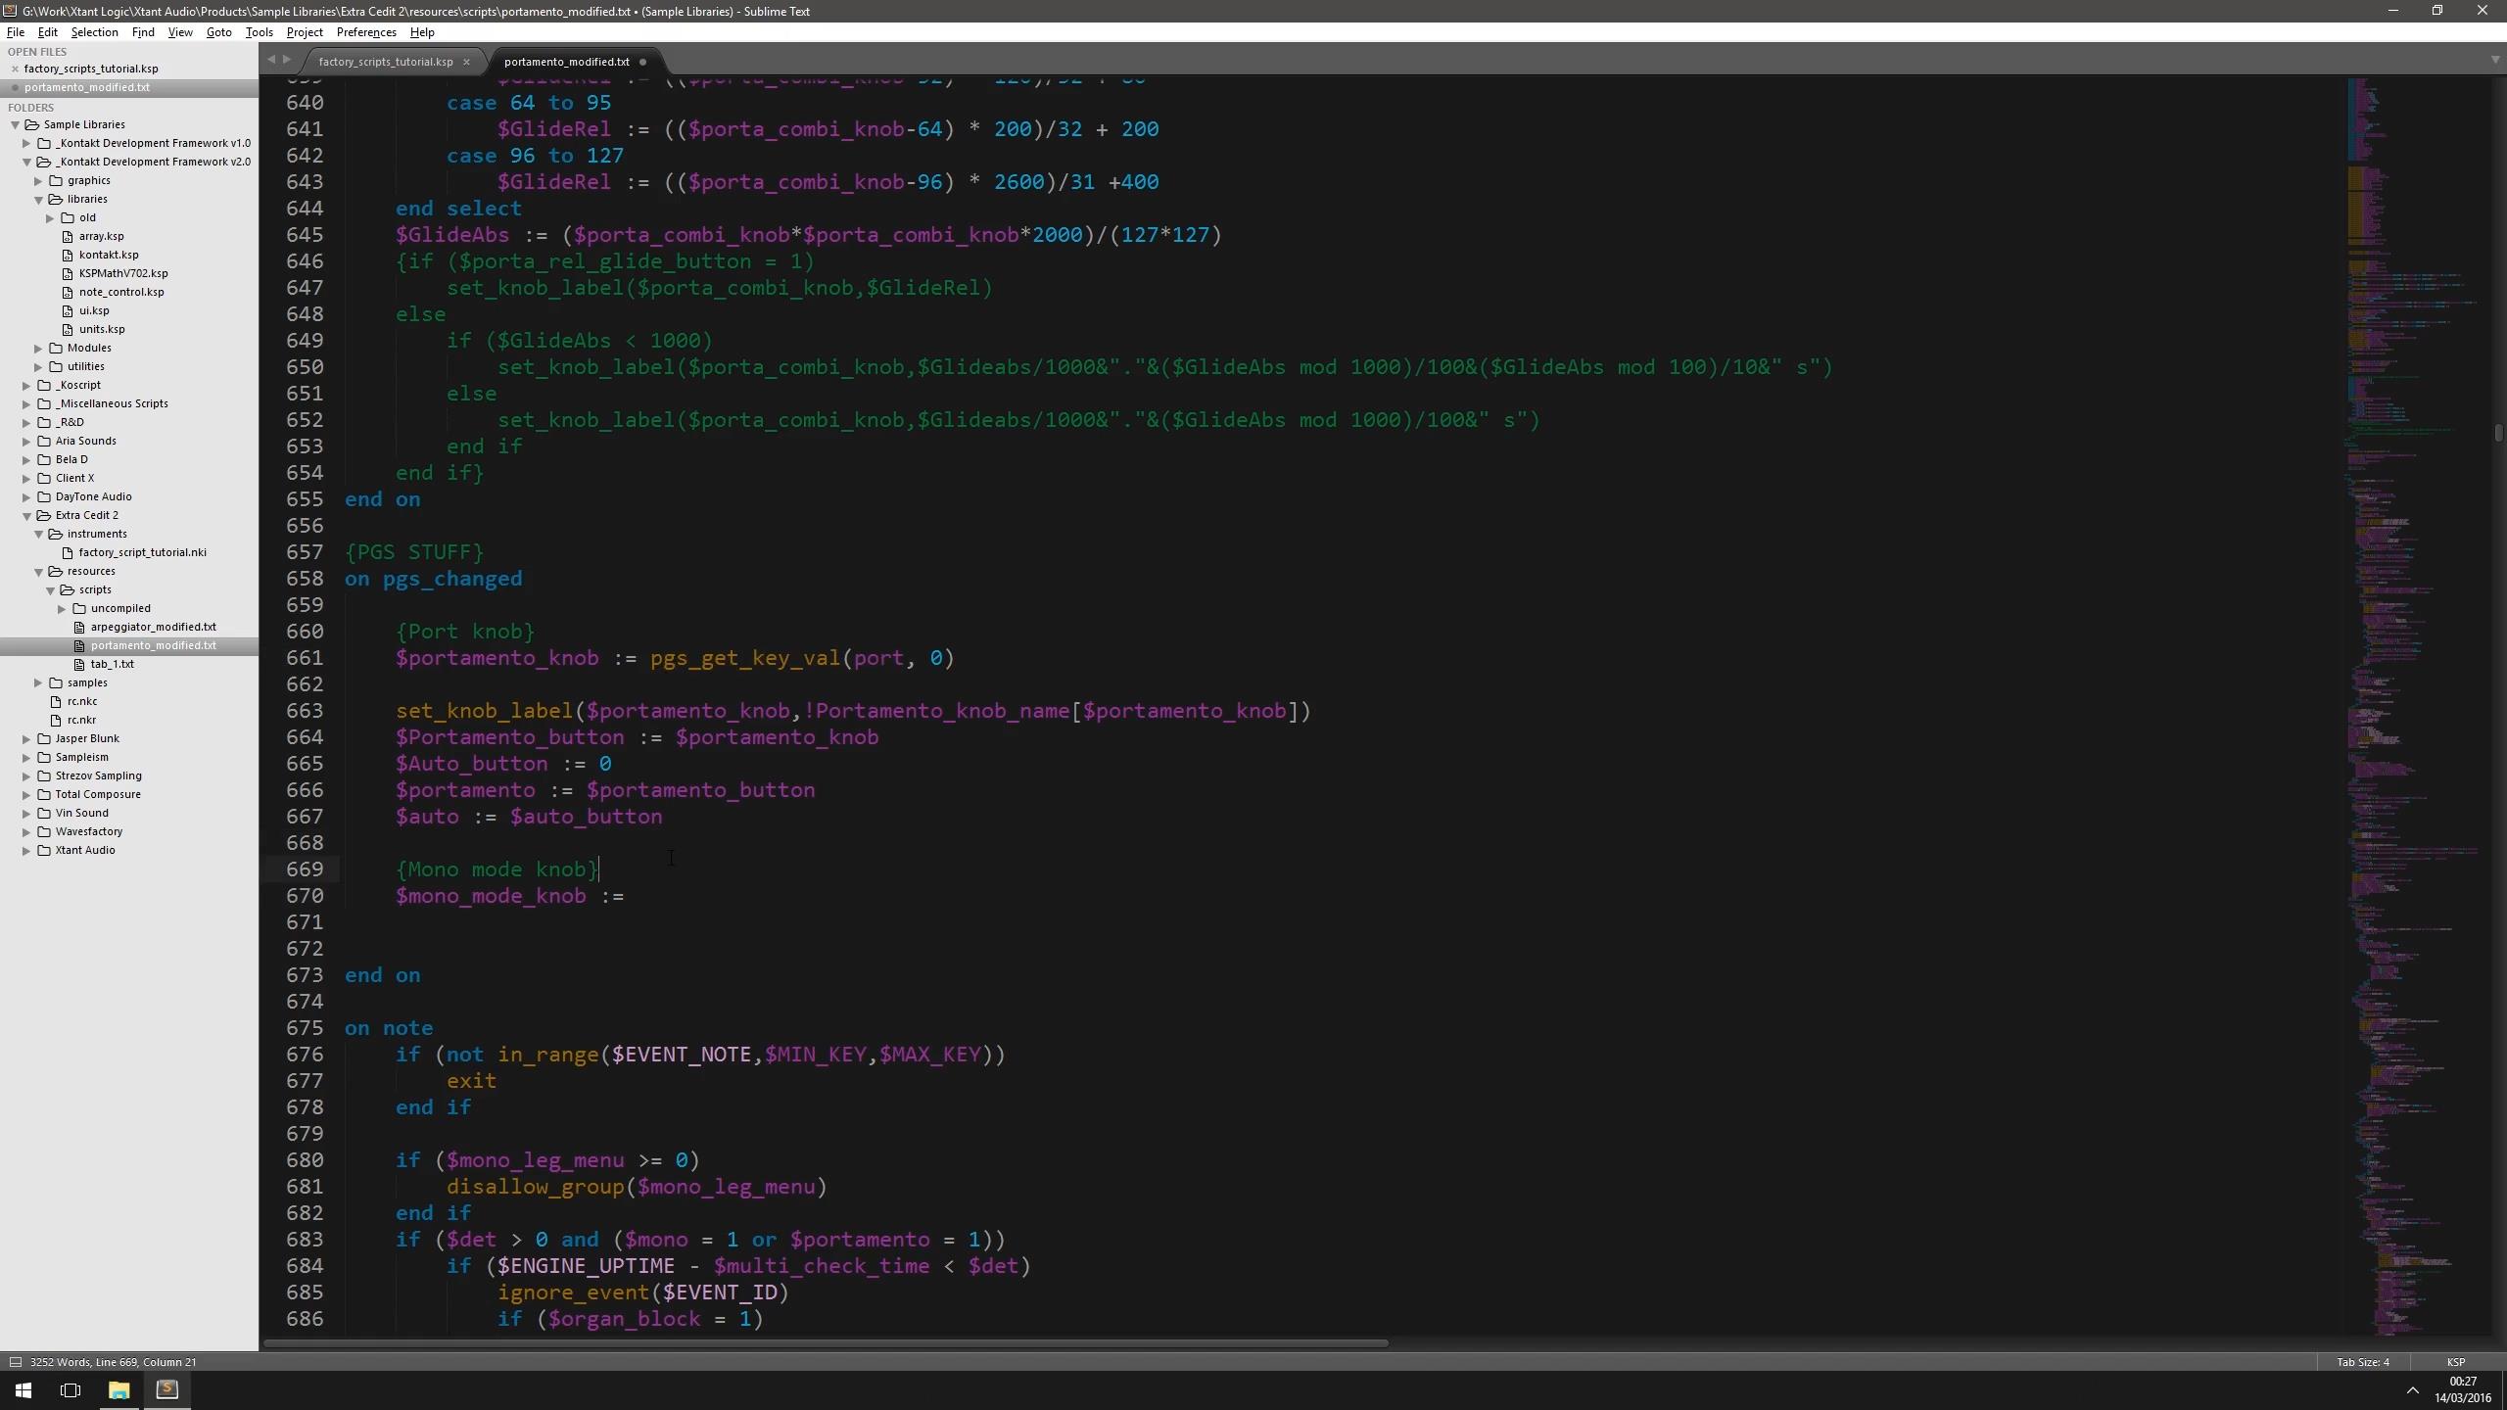Click the Sublime Text taskbar icon
This screenshot has width=2507, height=1410.
[x=167, y=1389]
